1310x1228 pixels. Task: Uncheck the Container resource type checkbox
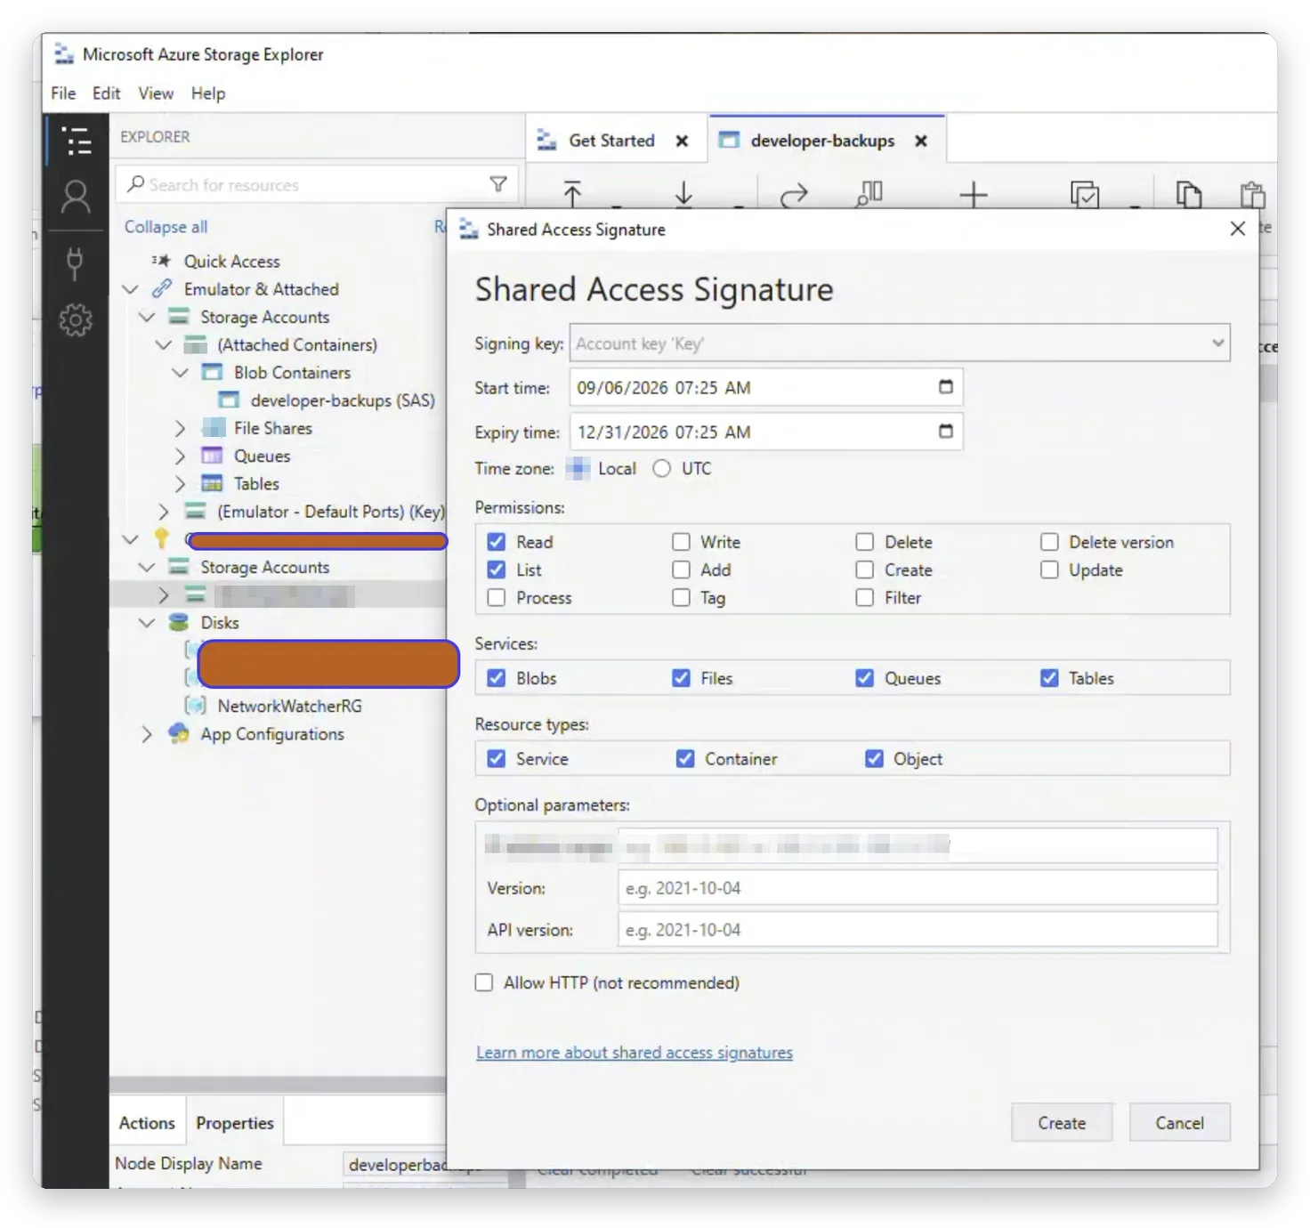pos(685,758)
